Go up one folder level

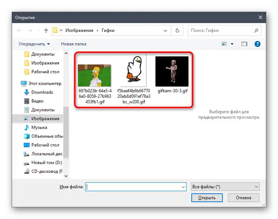[46, 30]
